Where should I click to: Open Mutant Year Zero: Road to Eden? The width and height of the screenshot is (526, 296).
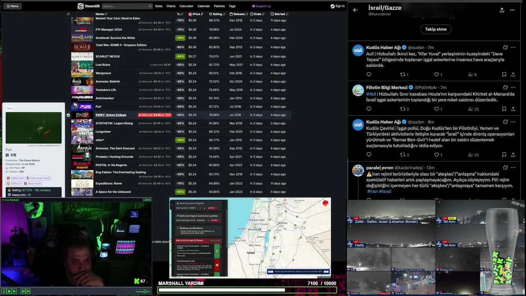(x=118, y=18)
